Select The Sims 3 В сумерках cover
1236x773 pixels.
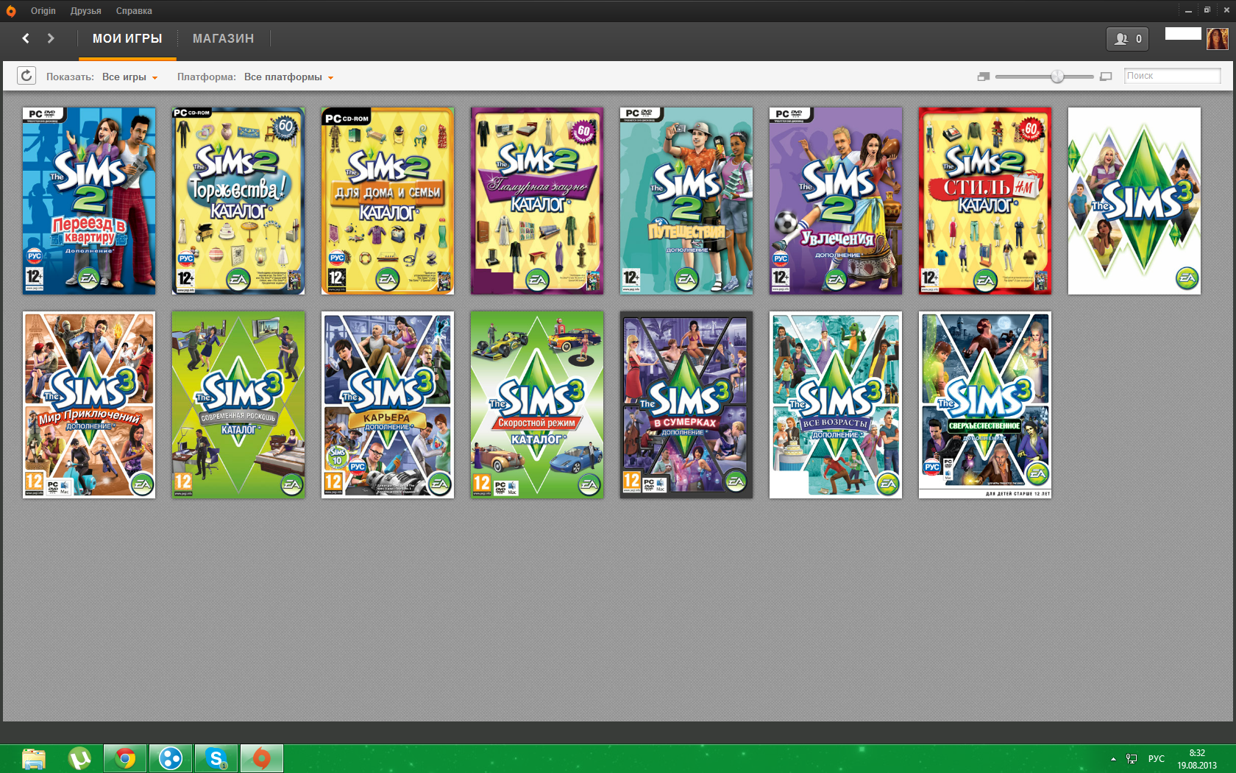click(x=686, y=405)
